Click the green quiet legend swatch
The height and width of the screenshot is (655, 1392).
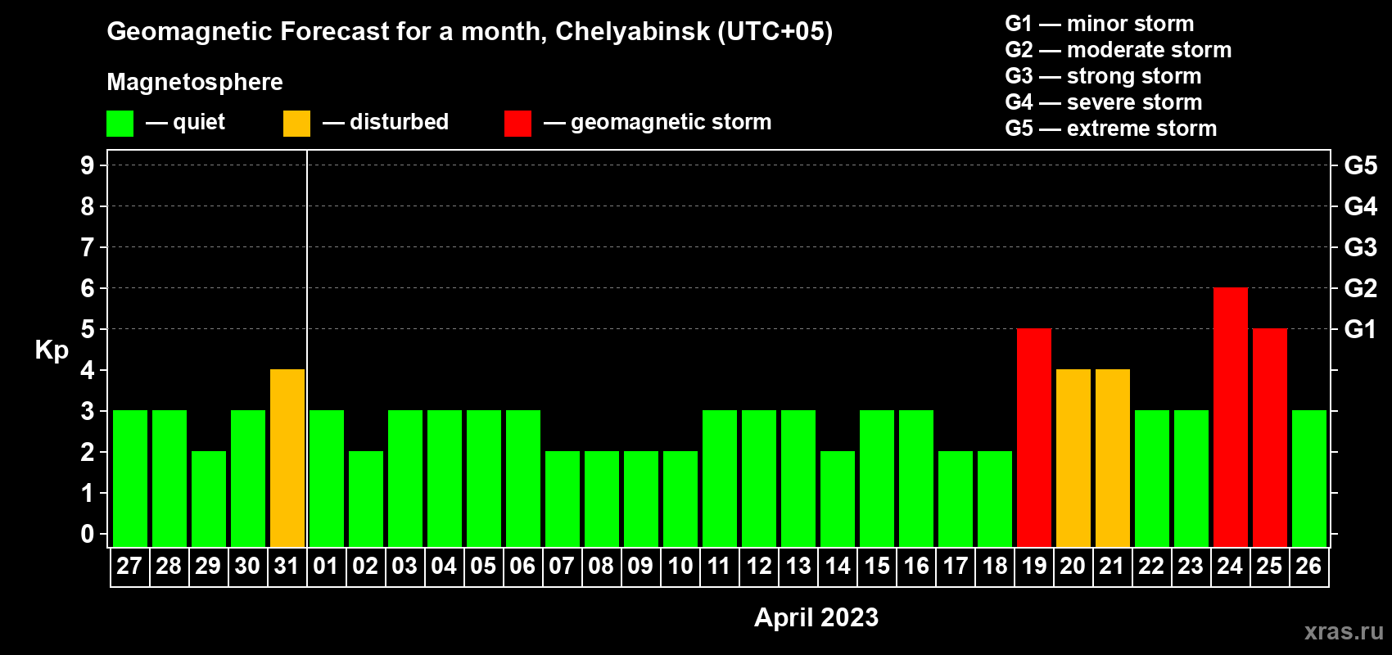pyautogui.click(x=120, y=124)
